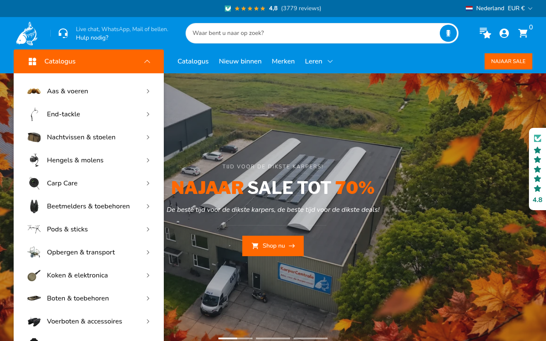The height and width of the screenshot is (341, 546).
Task: Select Opbergen & transport category text
Action: (x=81, y=252)
